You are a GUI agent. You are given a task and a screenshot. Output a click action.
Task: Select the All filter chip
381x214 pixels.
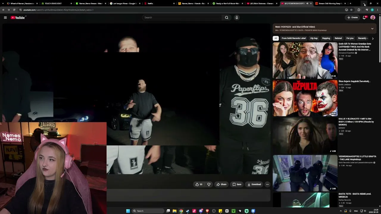pyautogui.click(x=276, y=38)
